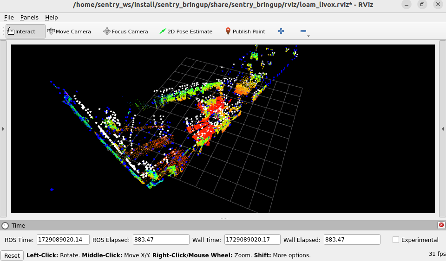Activate the Move Camera tool
The height and width of the screenshot is (261, 446).
coord(69,31)
